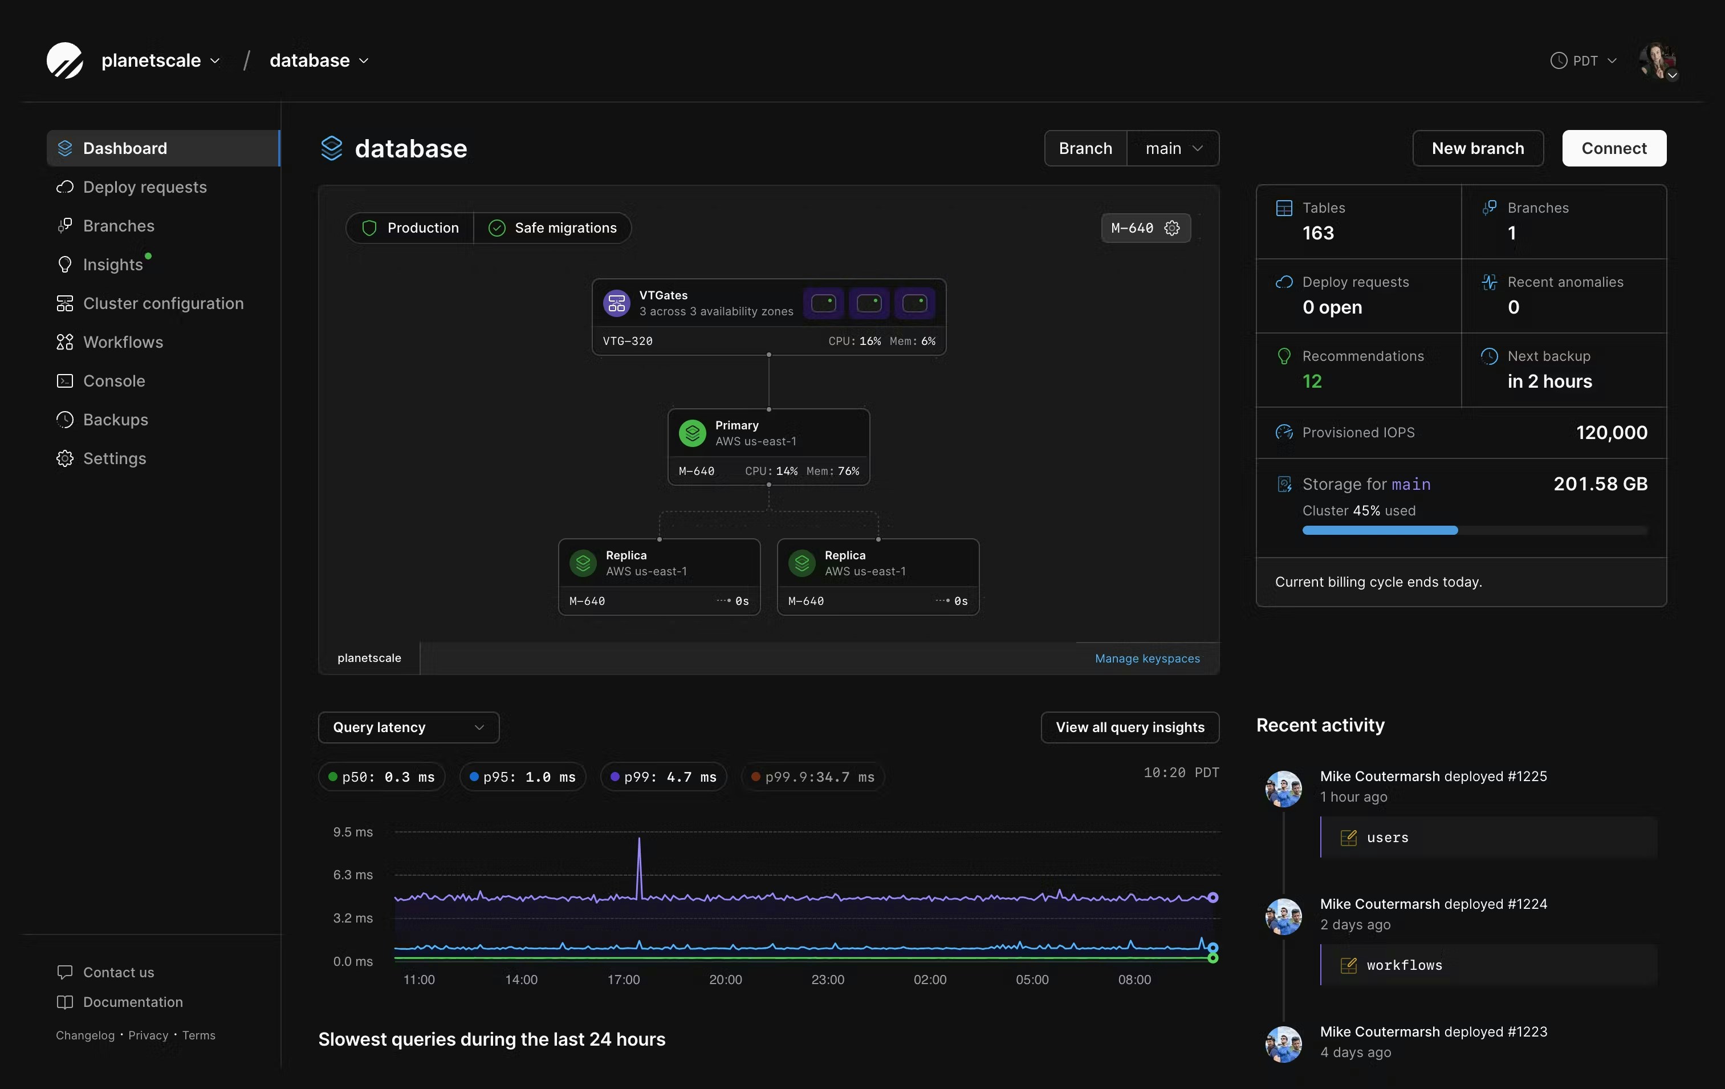This screenshot has height=1089, width=1725.
Task: Select Deploy requests in the sidebar
Action: (x=144, y=187)
